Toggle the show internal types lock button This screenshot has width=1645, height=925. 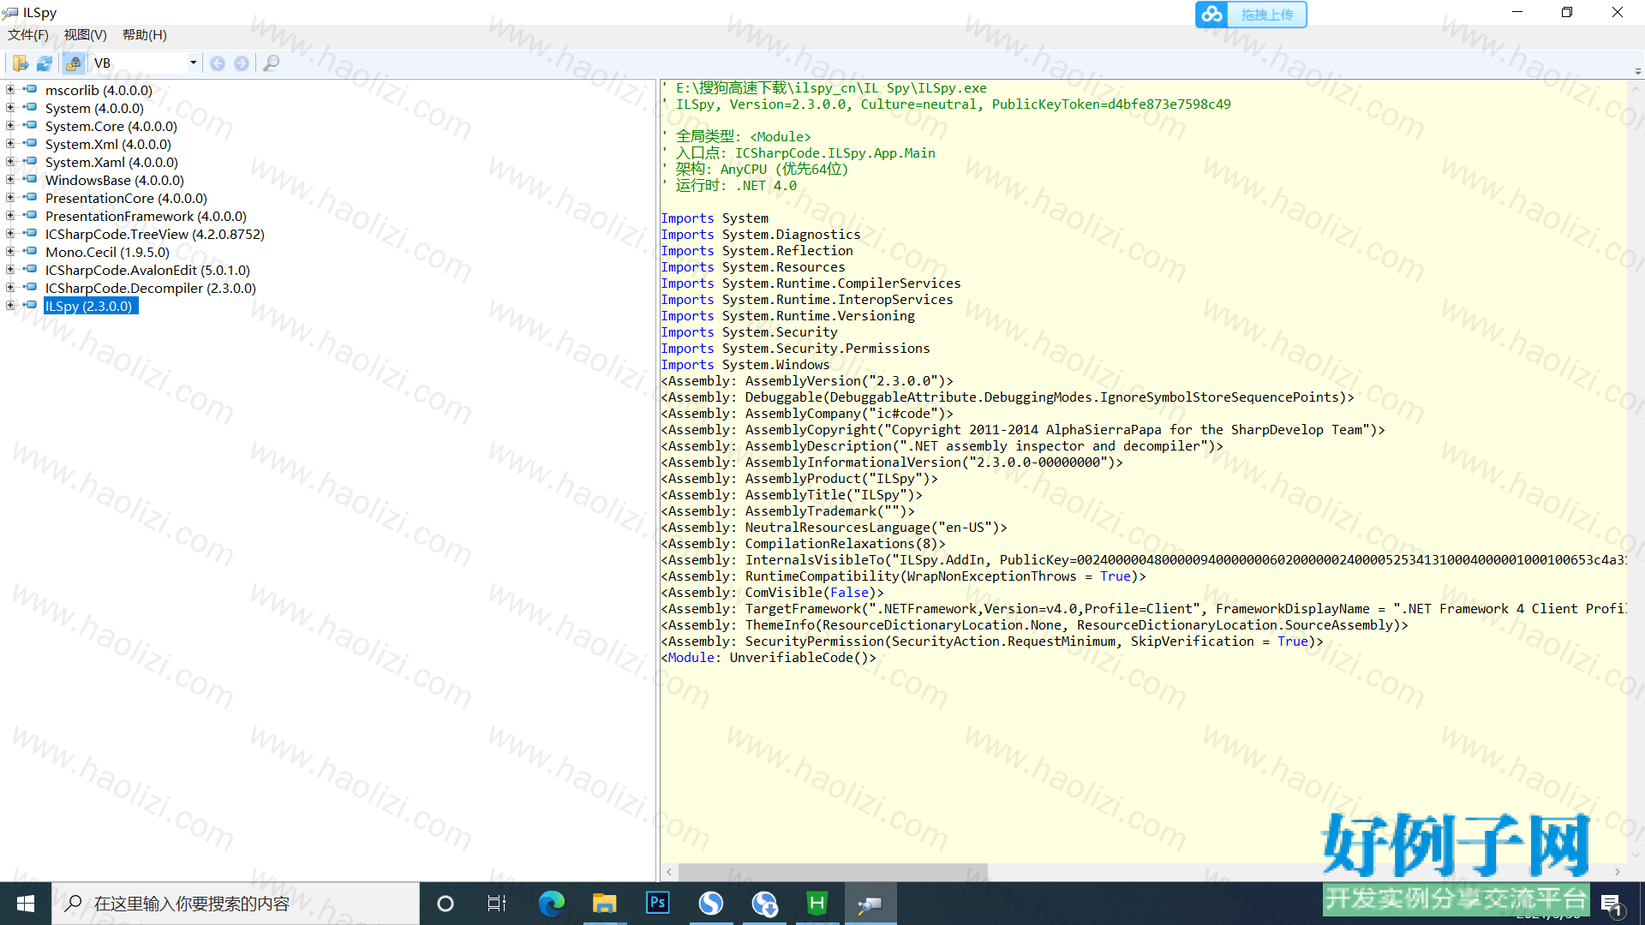pyautogui.click(x=74, y=63)
